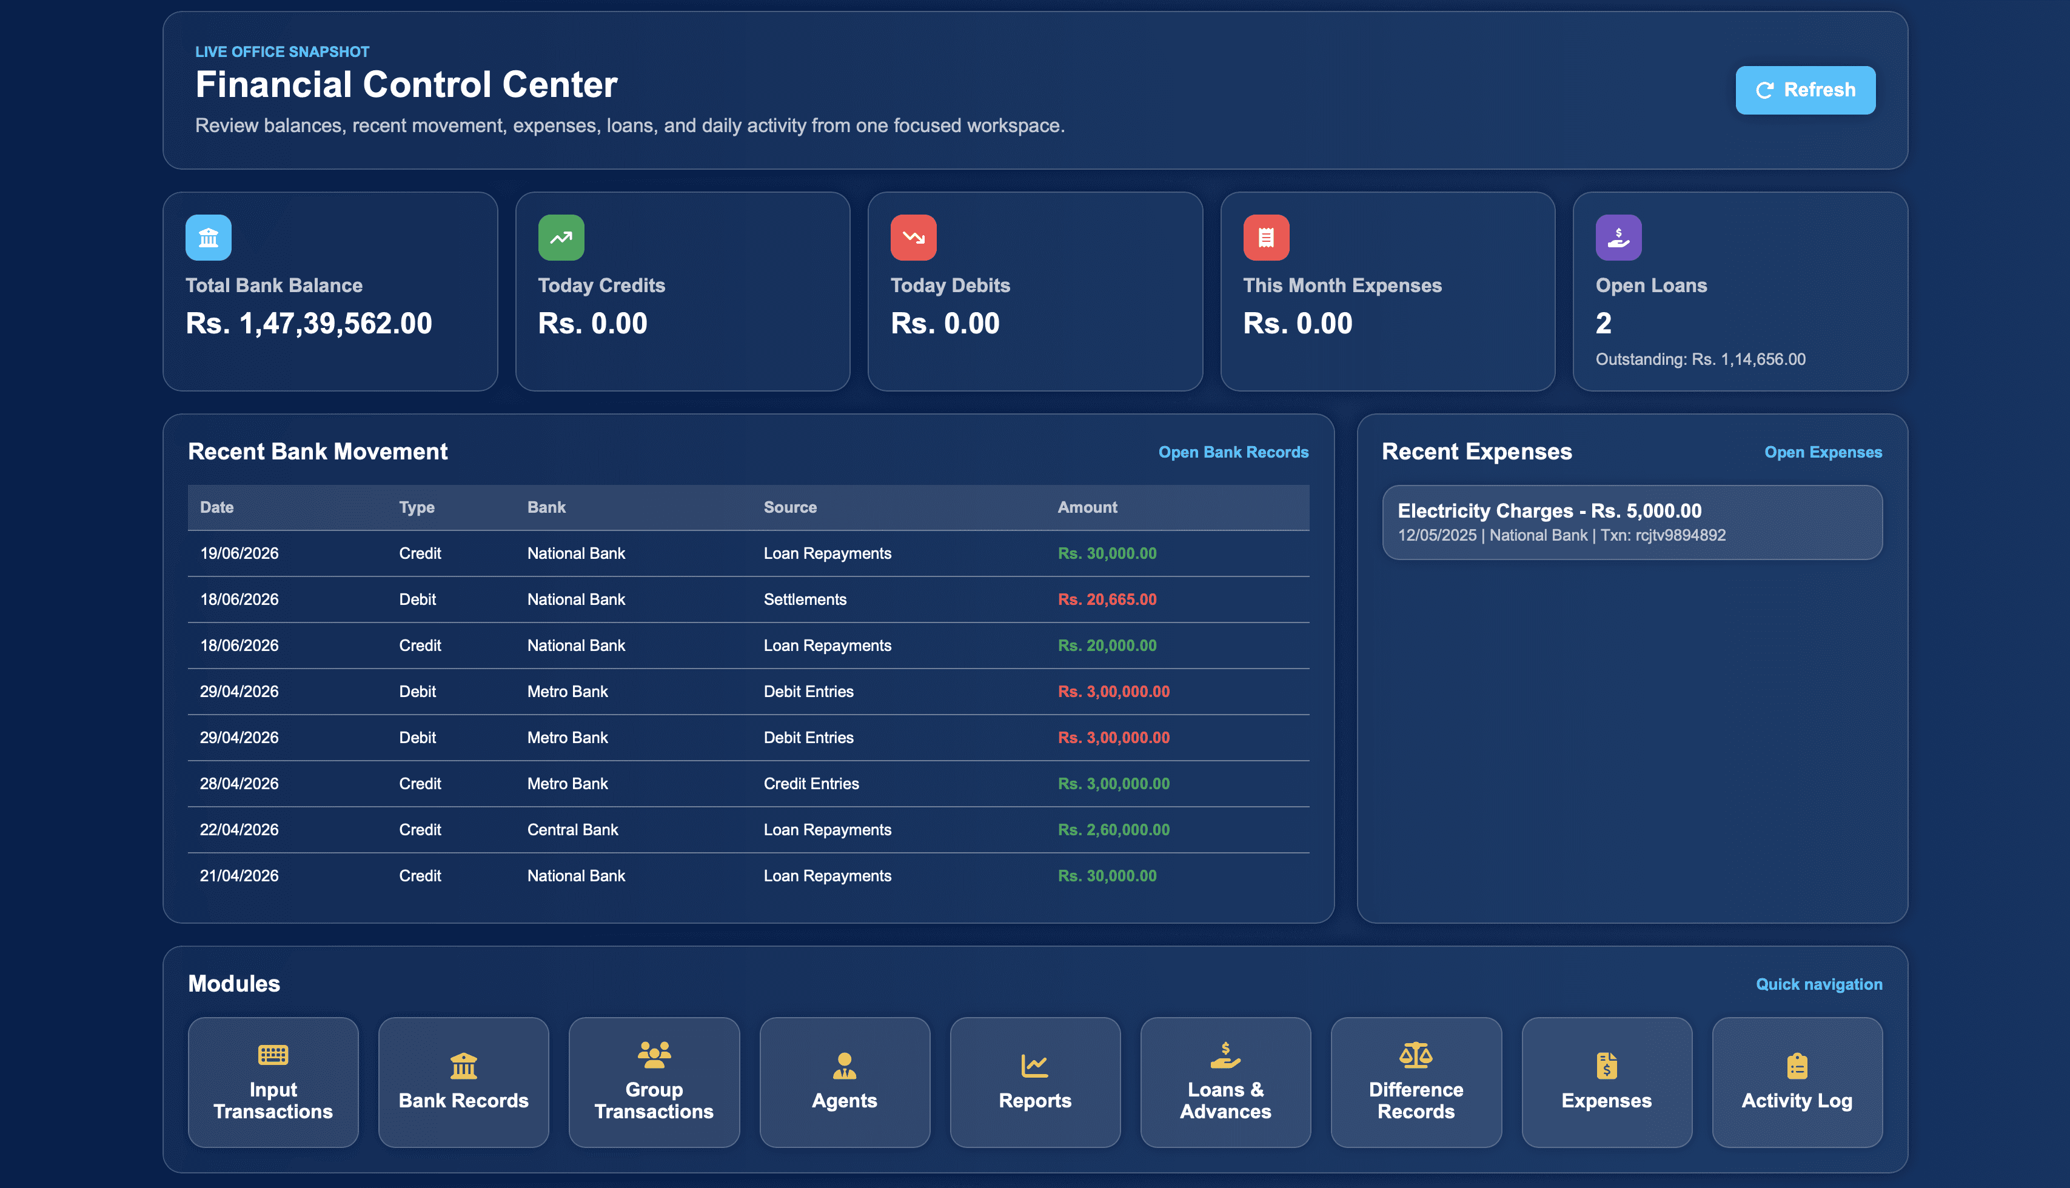Click the Financial Control Center title

point(406,85)
